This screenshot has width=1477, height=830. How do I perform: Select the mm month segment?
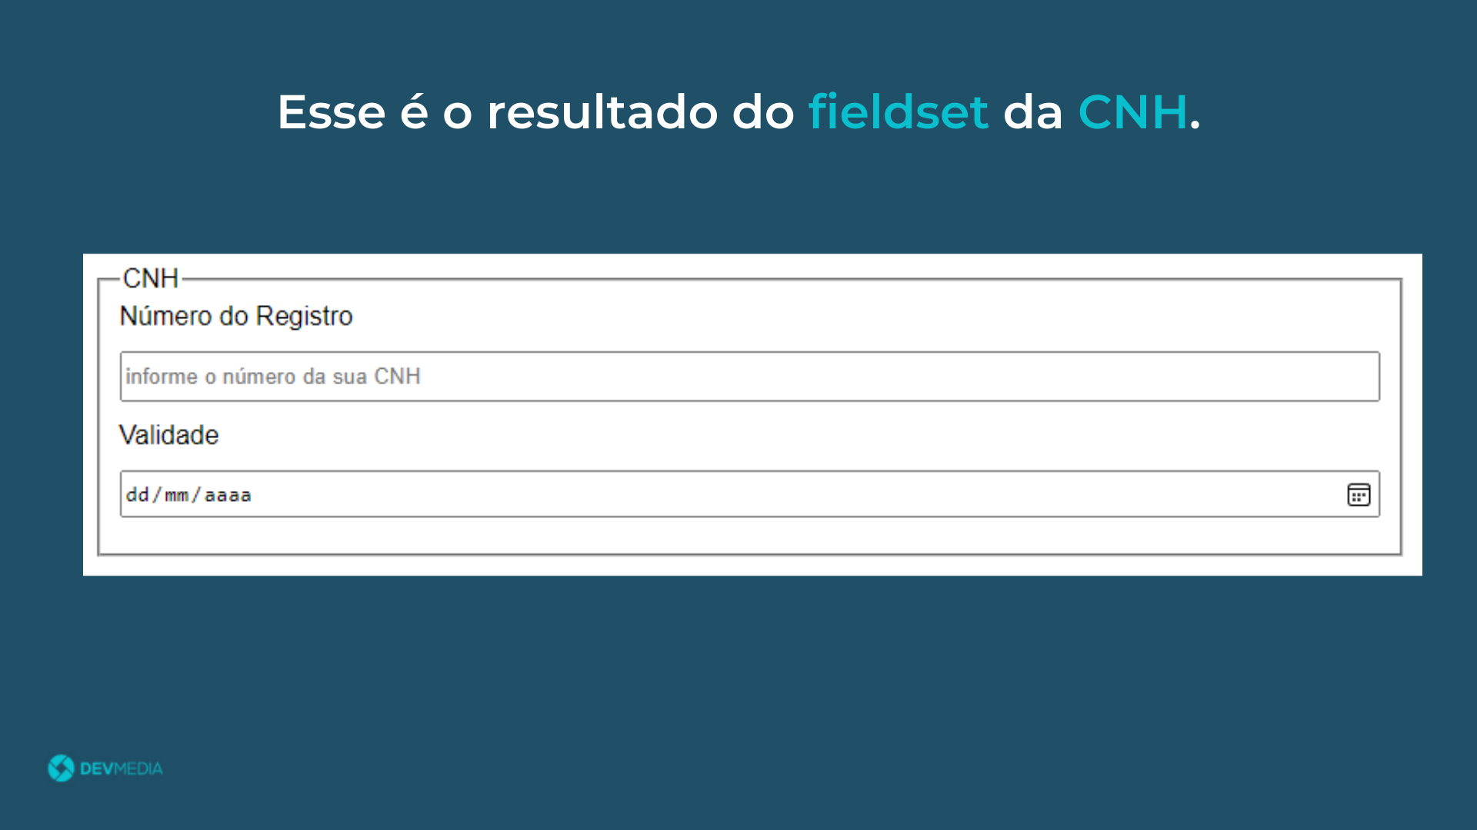[x=177, y=495]
